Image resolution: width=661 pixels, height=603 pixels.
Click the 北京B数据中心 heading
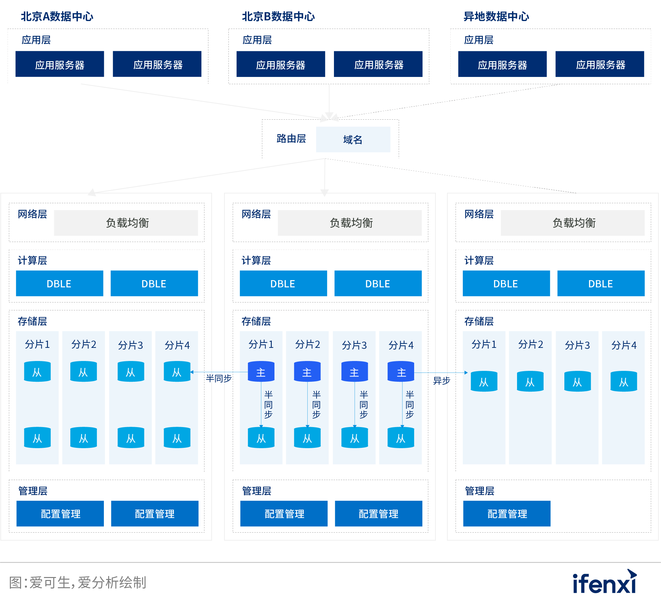tap(278, 16)
